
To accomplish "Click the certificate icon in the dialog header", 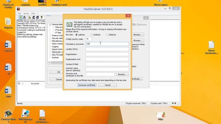I will click(x=69, y=24).
